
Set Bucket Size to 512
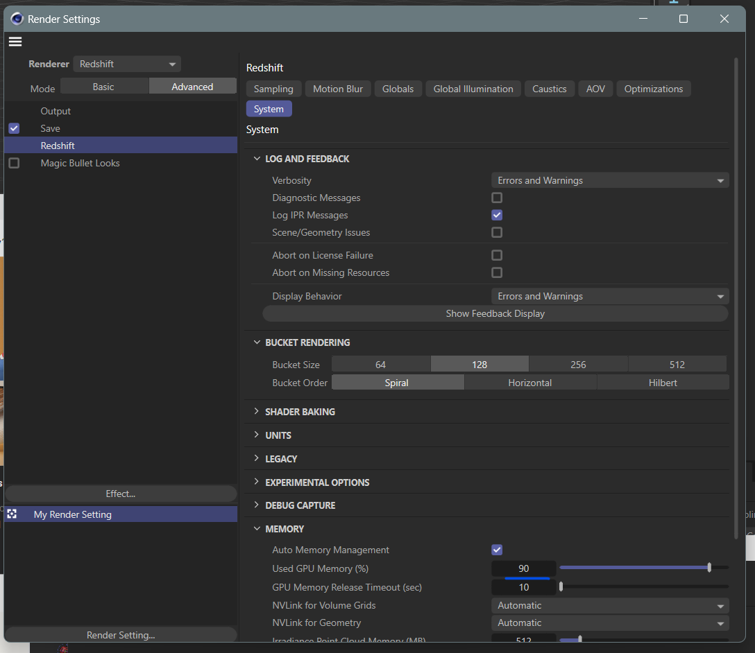click(677, 365)
